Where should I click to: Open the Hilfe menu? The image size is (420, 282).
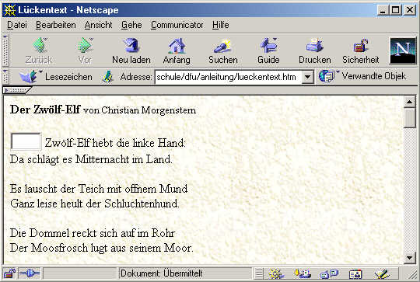pyautogui.click(x=220, y=25)
